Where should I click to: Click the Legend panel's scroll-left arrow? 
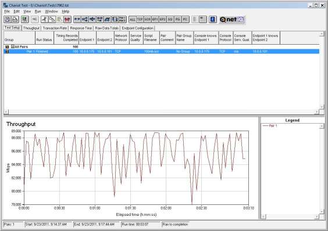[x=263, y=216]
